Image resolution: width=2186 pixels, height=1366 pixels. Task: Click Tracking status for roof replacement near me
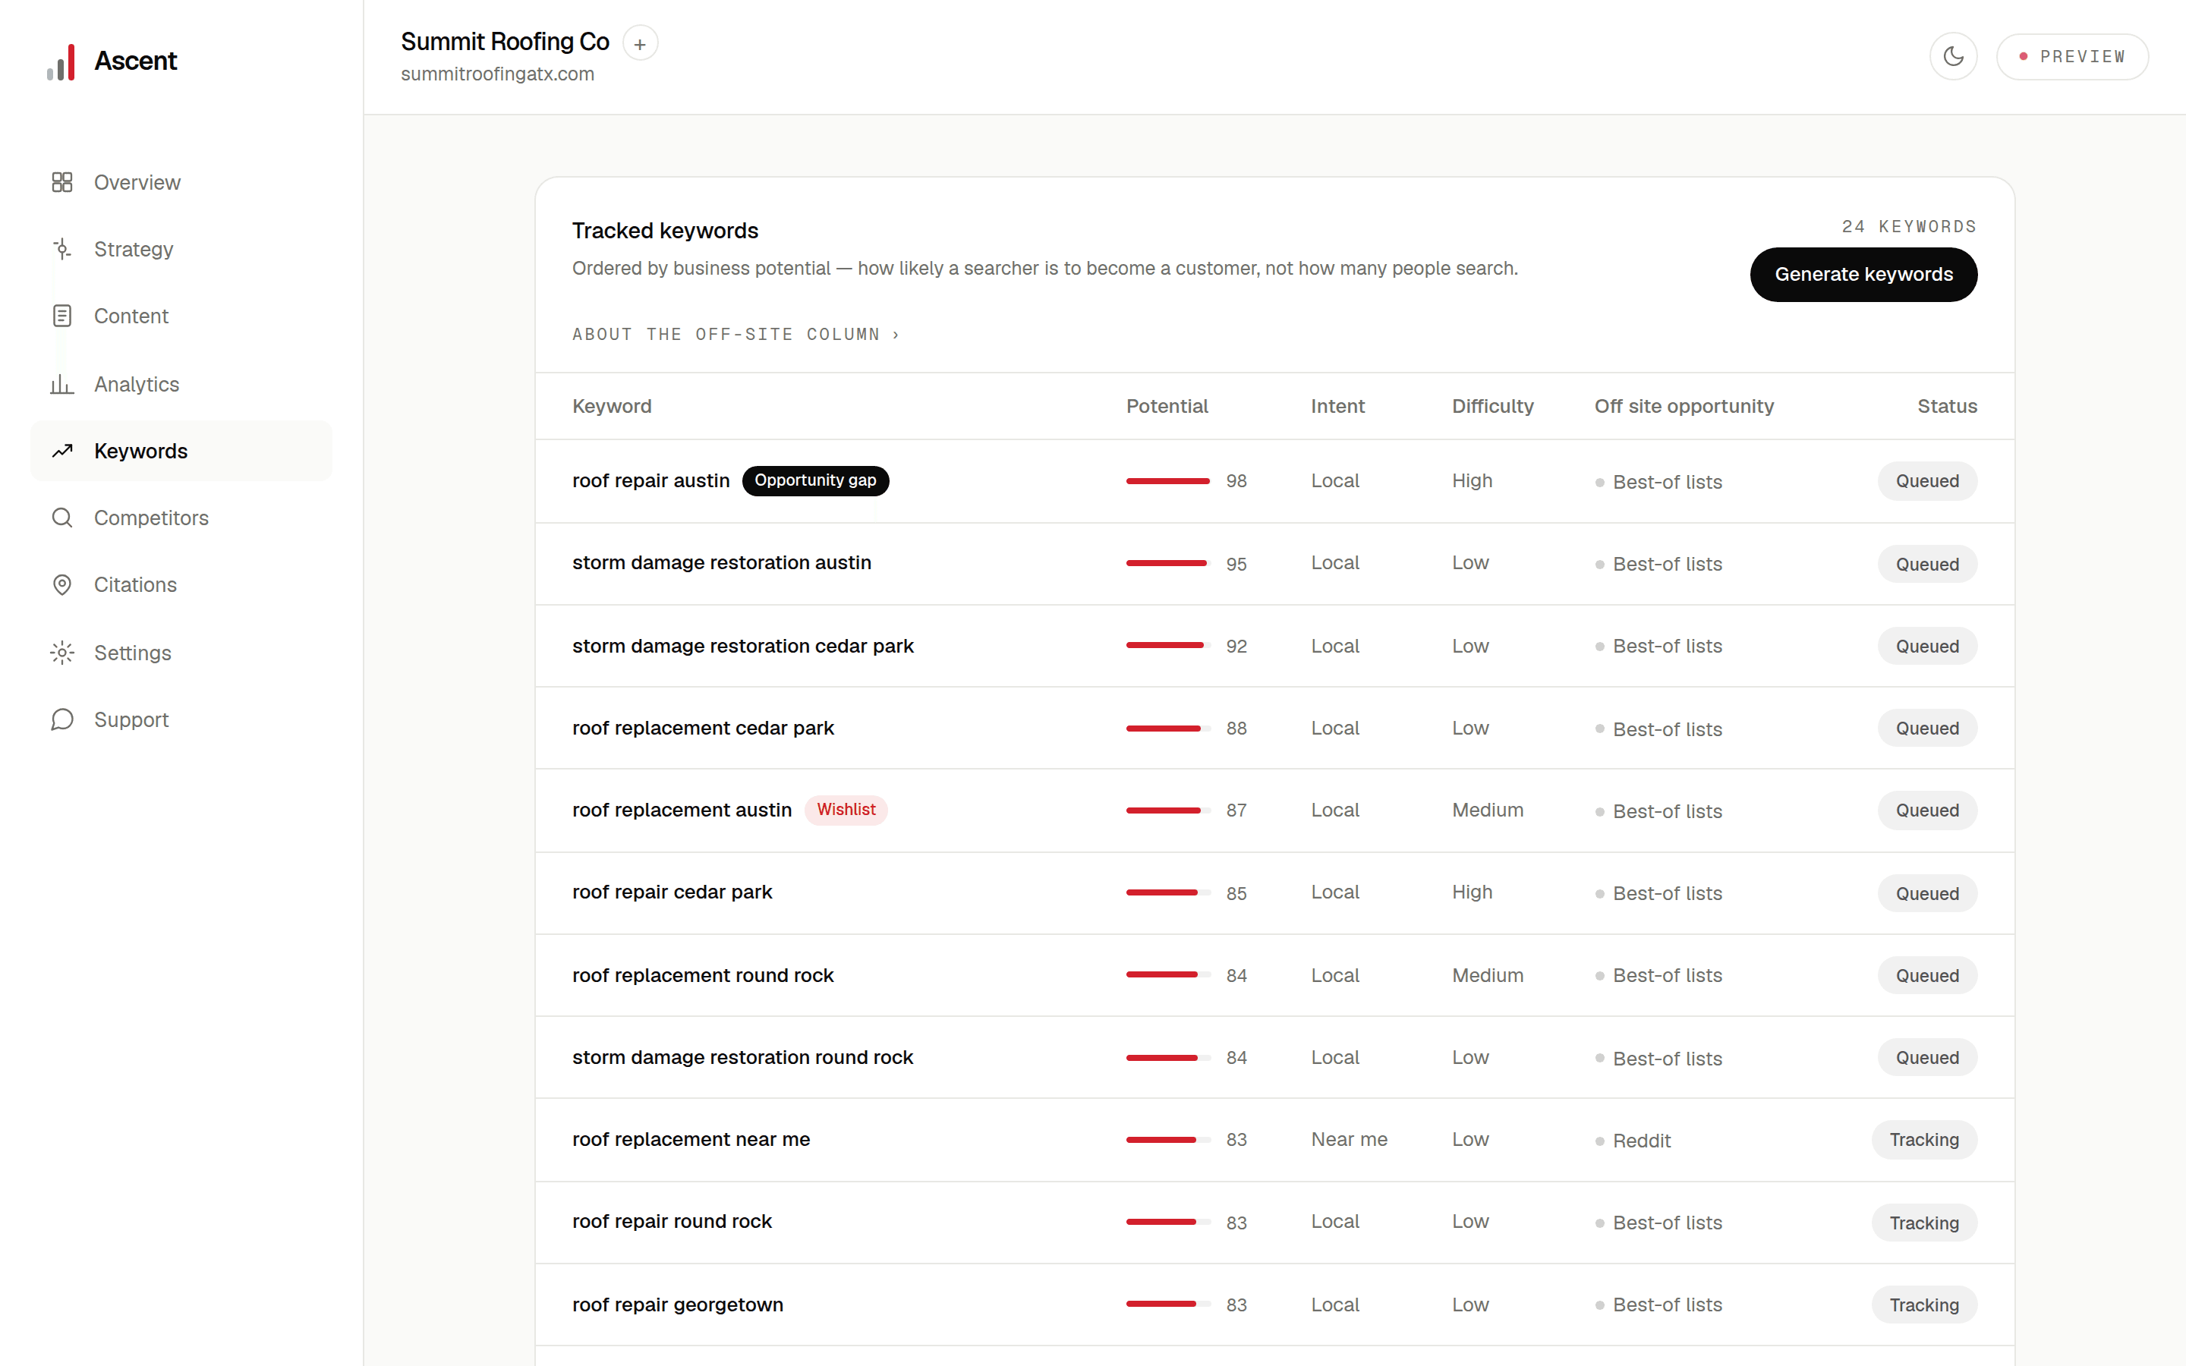[x=1924, y=1139]
